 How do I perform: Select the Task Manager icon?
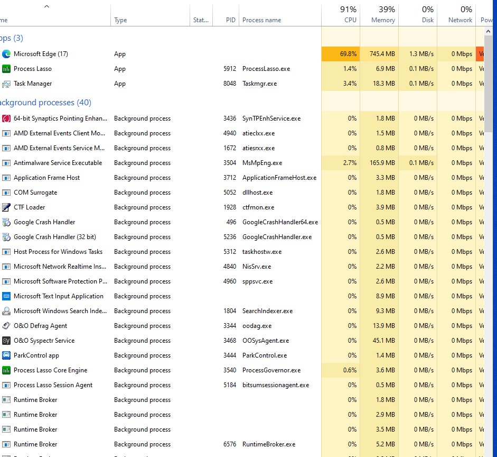pos(6,84)
